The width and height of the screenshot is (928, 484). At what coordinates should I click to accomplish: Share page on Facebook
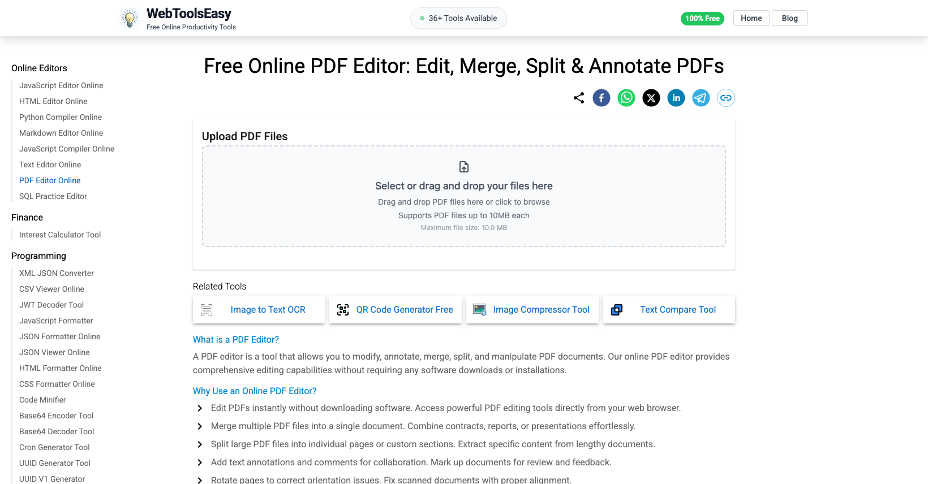[x=602, y=98]
